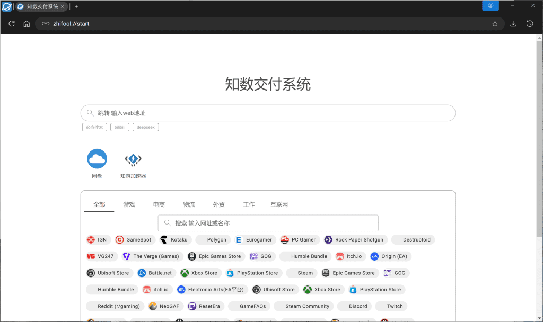Open the downloads icon in the toolbar
The height and width of the screenshot is (322, 543).
(513, 24)
